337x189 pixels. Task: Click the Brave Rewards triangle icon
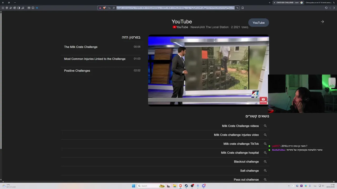[x=100, y=8]
